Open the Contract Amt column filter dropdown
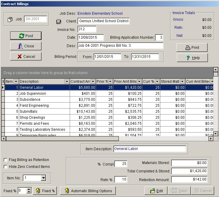This screenshot has width=219, height=197. (x=93, y=82)
